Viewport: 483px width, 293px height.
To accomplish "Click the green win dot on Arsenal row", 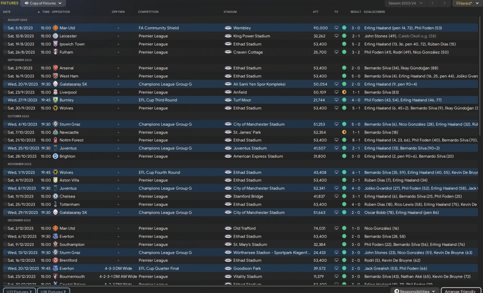I will pyautogui.click(x=344, y=68).
